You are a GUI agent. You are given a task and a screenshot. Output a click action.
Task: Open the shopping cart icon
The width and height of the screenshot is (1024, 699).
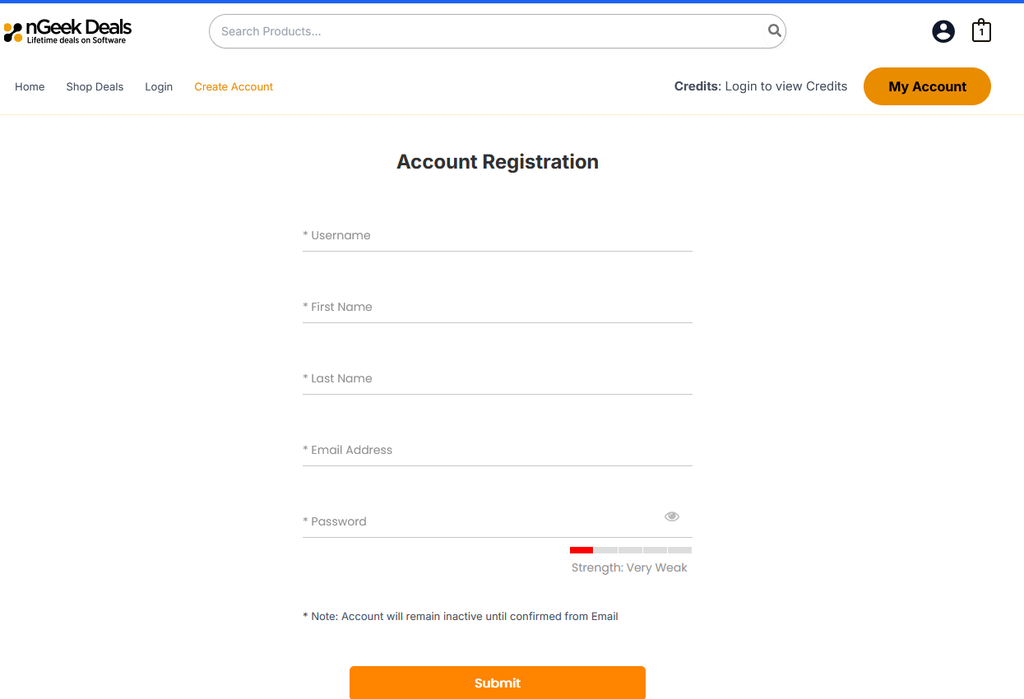coord(980,31)
